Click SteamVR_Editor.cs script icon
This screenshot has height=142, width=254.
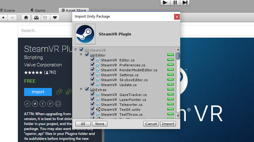coord(98,60)
